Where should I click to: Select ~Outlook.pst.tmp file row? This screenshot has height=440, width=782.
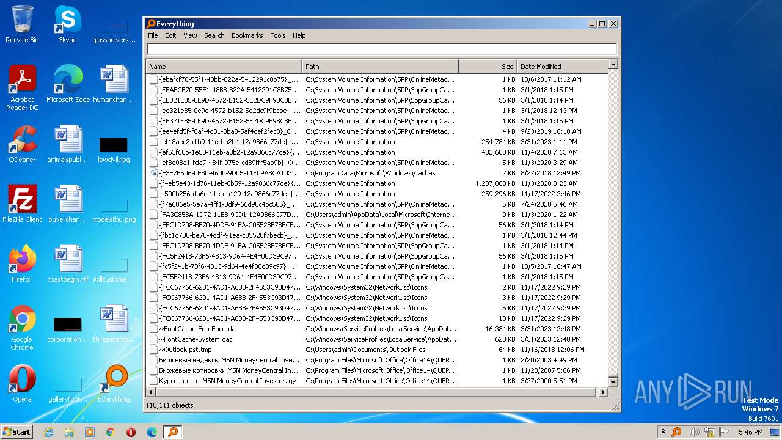pyautogui.click(x=377, y=350)
